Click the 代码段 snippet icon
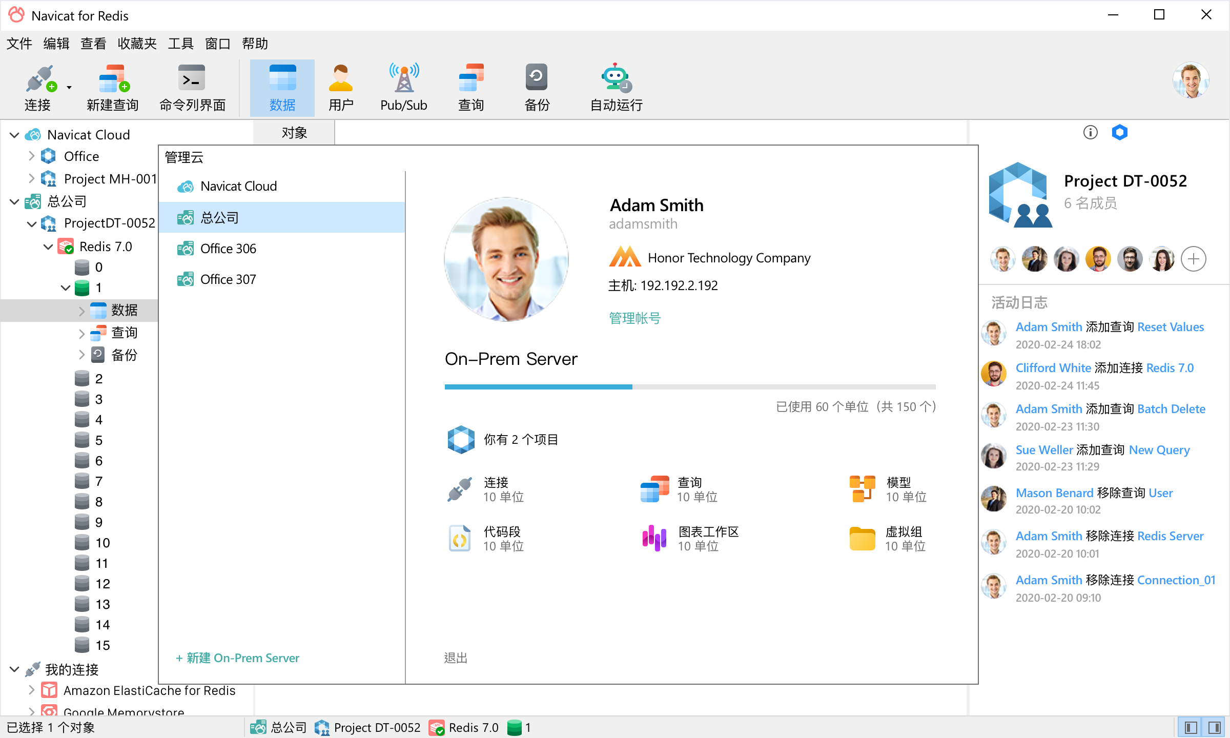 (459, 538)
